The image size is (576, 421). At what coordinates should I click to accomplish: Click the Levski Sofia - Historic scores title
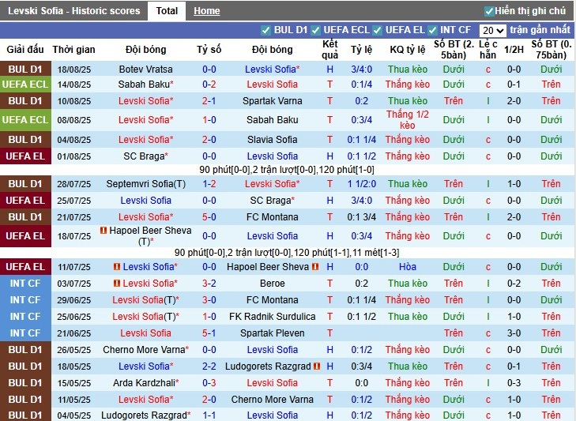(x=73, y=11)
